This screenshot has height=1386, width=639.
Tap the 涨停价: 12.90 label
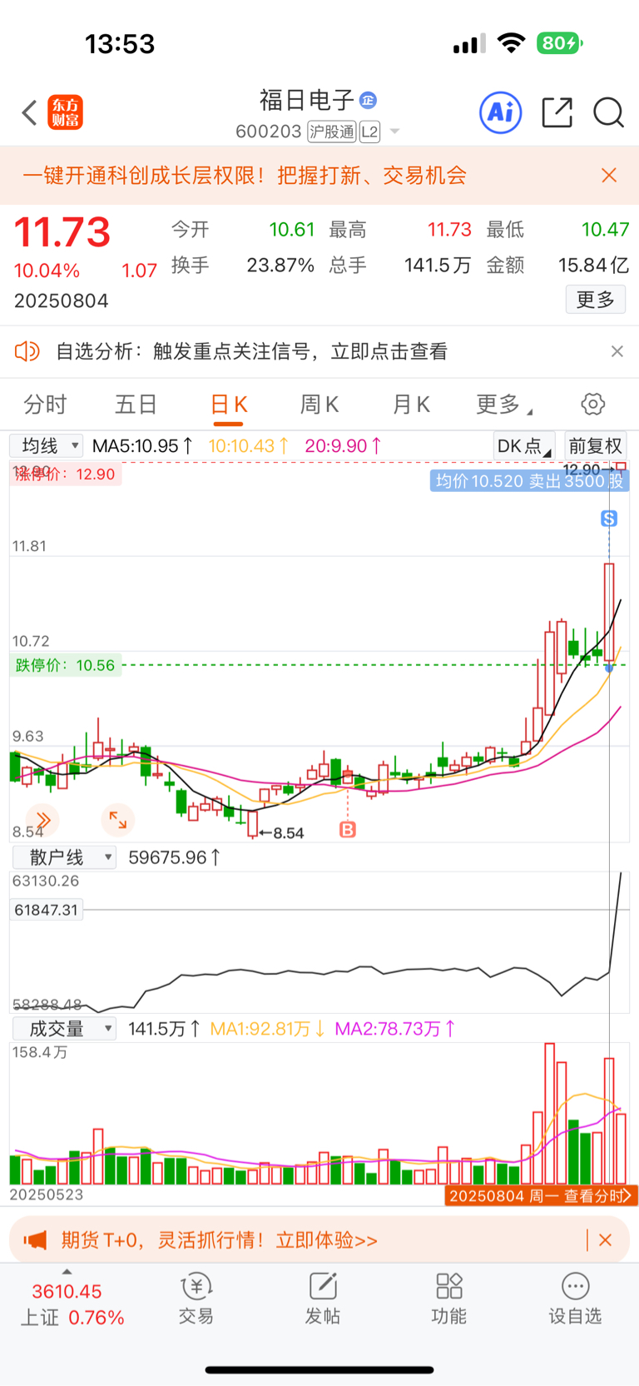coord(66,474)
